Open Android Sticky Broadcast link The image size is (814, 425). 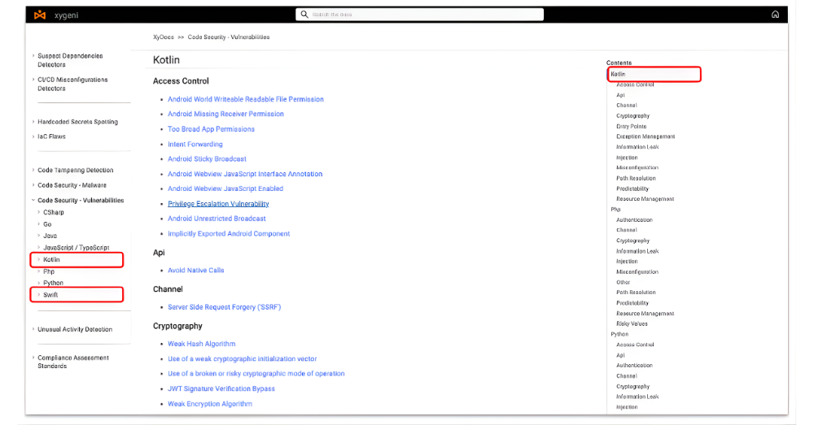click(207, 159)
